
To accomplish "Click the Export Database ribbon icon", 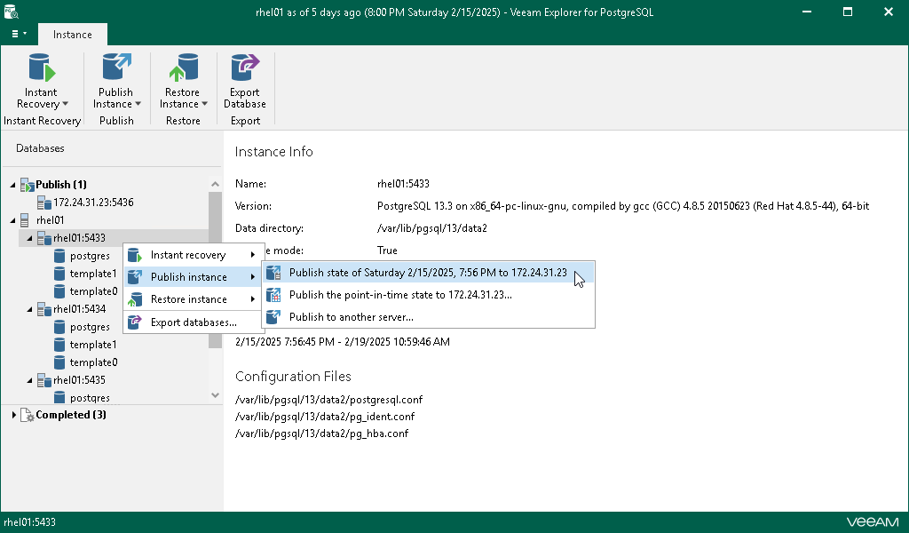I will pos(244,69).
